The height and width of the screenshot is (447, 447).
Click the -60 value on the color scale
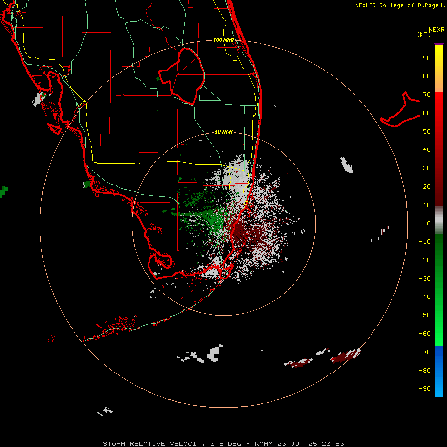pos(425,334)
